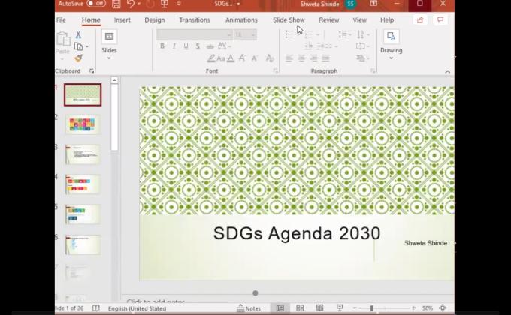Select slide 4 thumbnail
Viewport: 511px width, 315px height.
[x=83, y=184]
